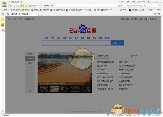Open the 起点中文 bookmark
This screenshot has height=117, width=163.
tap(105, 10)
